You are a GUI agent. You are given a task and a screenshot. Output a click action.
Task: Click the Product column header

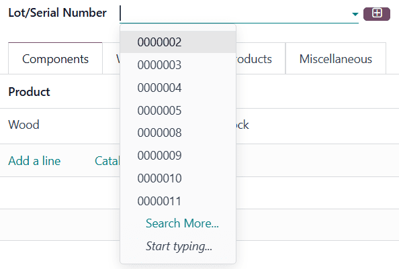coord(30,92)
